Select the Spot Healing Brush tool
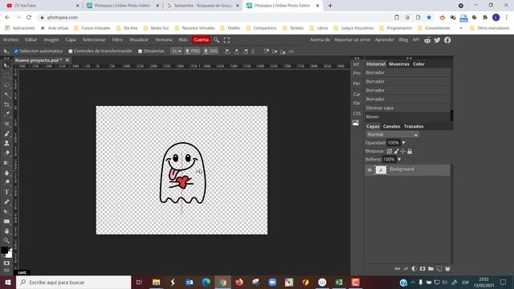Screen dimensions: 514x289 point(6,124)
